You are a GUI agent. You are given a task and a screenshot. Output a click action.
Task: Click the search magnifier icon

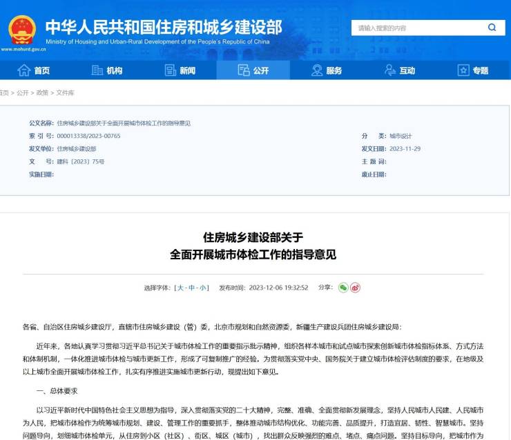pyautogui.click(x=492, y=28)
